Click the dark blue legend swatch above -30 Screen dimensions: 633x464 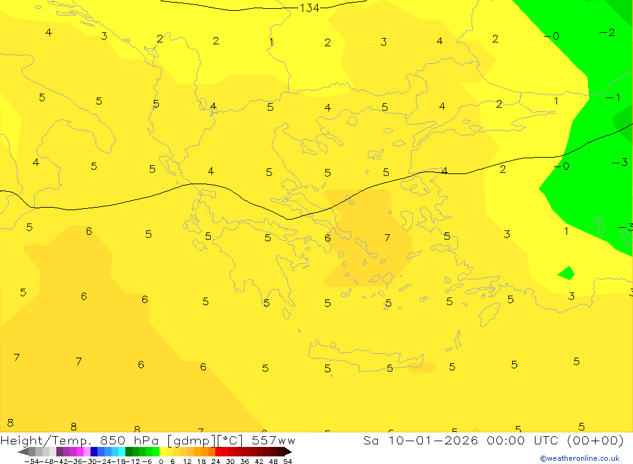click(94, 451)
